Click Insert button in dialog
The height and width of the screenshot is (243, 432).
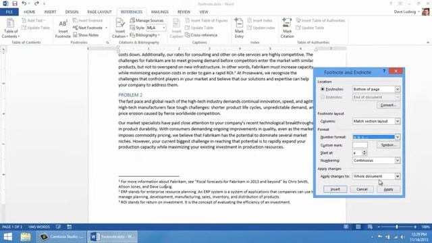(335, 189)
